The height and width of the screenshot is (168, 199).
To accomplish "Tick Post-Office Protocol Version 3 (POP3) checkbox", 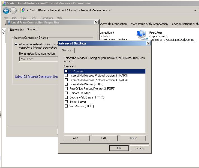I will click(66, 88).
